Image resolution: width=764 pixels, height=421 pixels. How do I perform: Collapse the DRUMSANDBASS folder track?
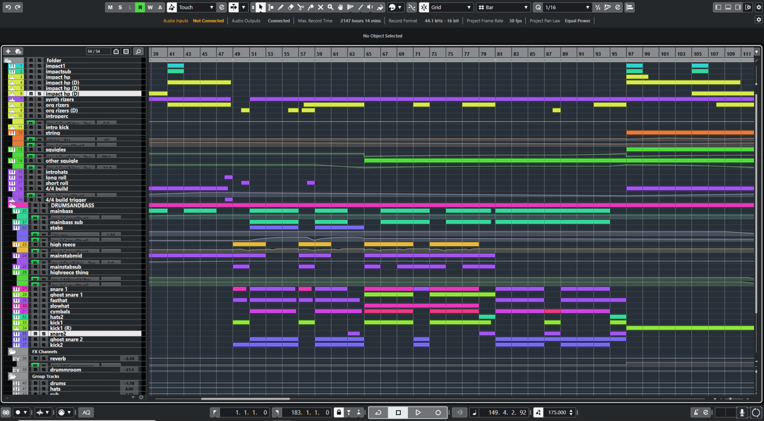tap(12, 206)
